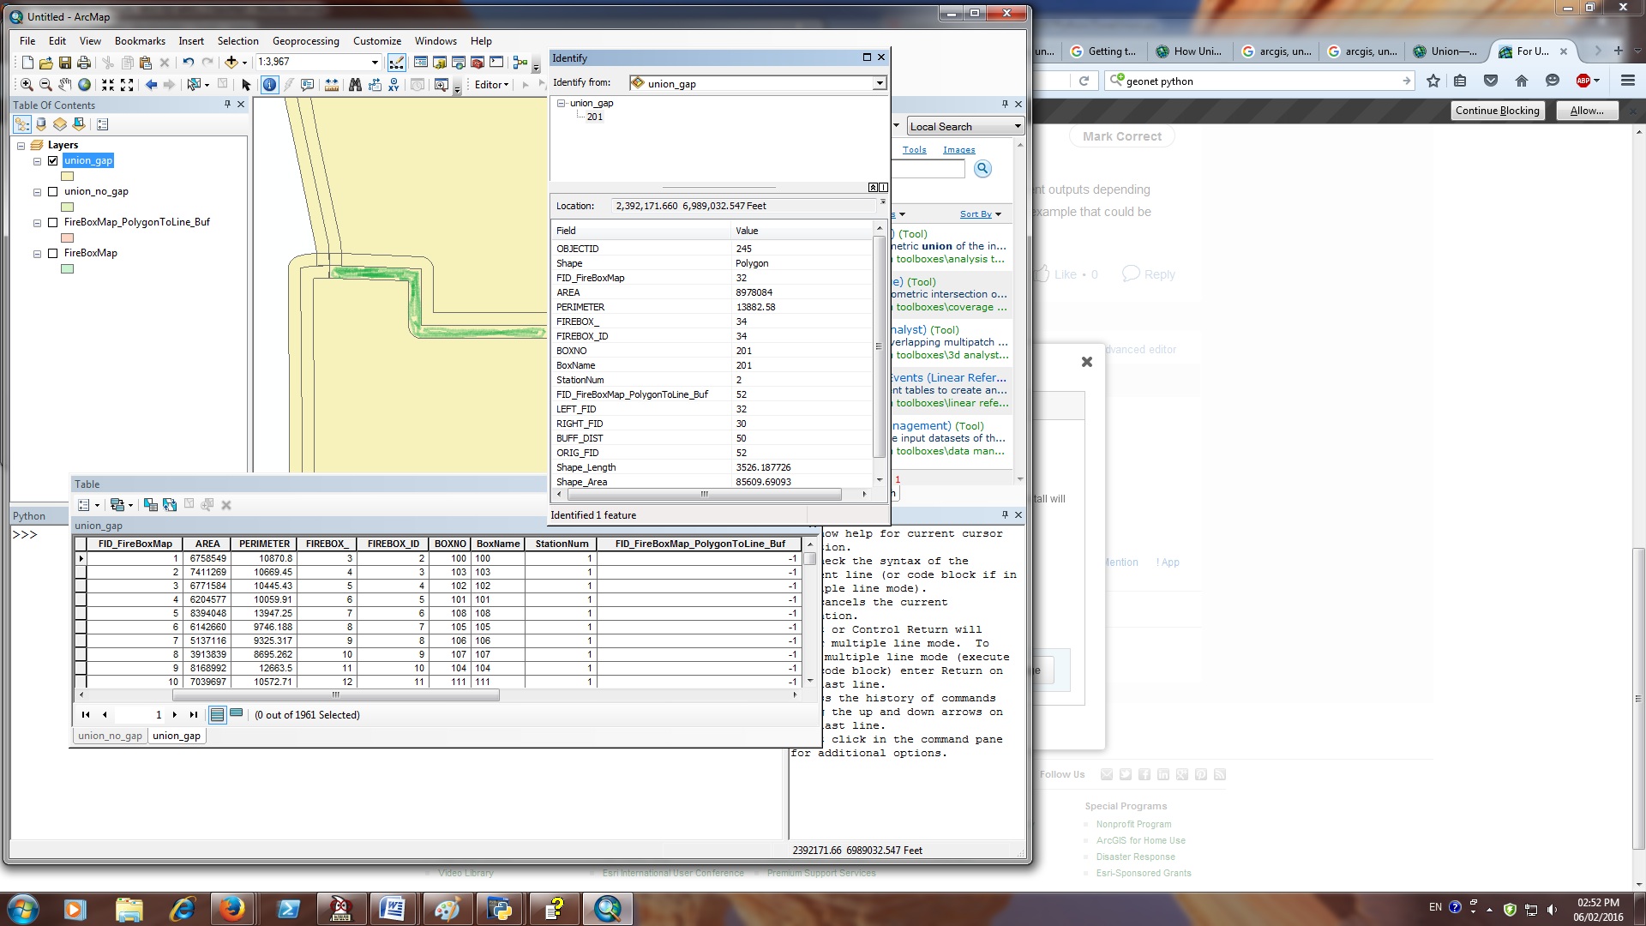Activate the Identify info tool
This screenshot has height=926, width=1646.
pos(269,85)
